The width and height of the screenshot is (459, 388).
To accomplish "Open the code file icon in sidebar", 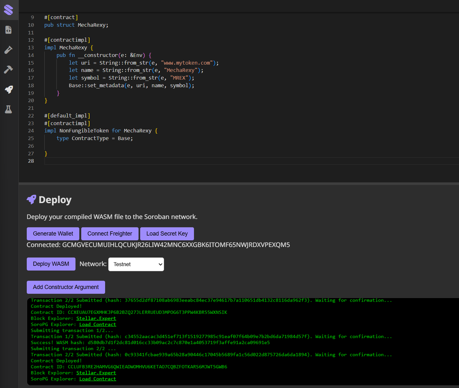I will coord(8,30).
